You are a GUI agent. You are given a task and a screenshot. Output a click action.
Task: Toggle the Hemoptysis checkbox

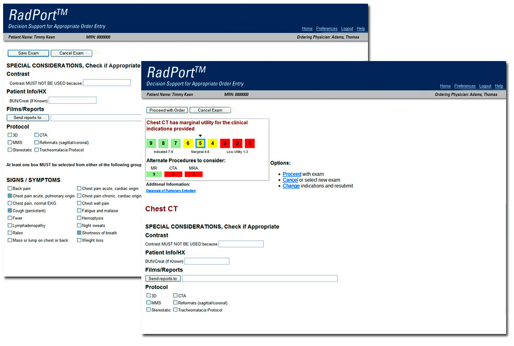click(79, 218)
